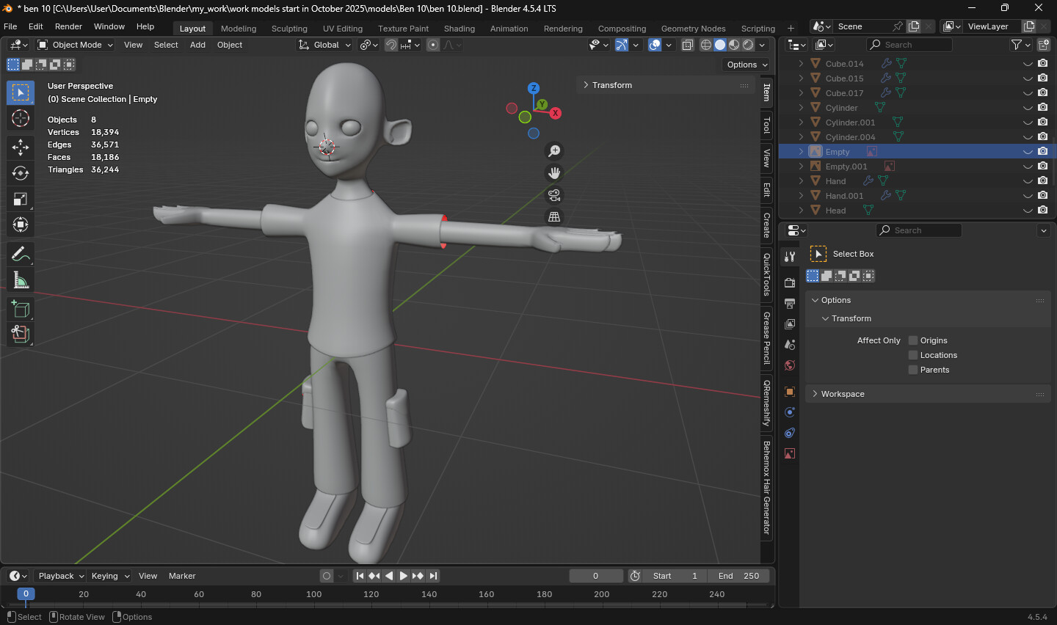This screenshot has height=625, width=1057.
Task: Open the World properties tab icon
Action: click(790, 365)
